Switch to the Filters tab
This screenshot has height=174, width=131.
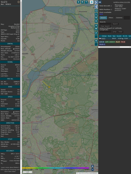tap(111, 18)
